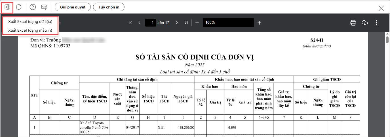Select Xuất Excel (dạng dữ liệu)
Screen dimensions: 390x137
(x=30, y=22)
